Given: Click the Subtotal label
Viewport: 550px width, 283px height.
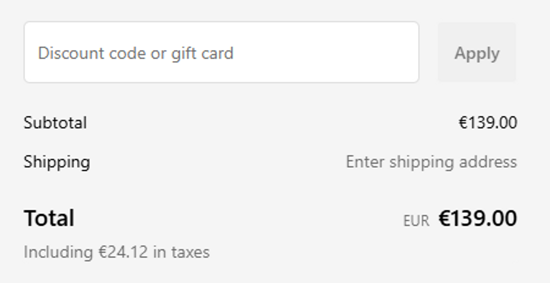Looking at the screenshot, I should tap(55, 123).
